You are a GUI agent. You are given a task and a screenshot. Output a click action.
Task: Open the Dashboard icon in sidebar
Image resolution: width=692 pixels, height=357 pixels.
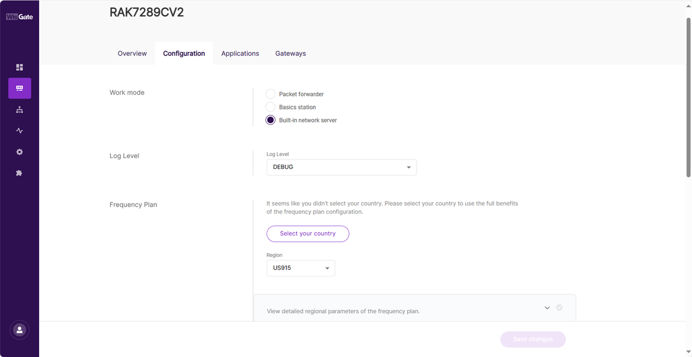19,67
